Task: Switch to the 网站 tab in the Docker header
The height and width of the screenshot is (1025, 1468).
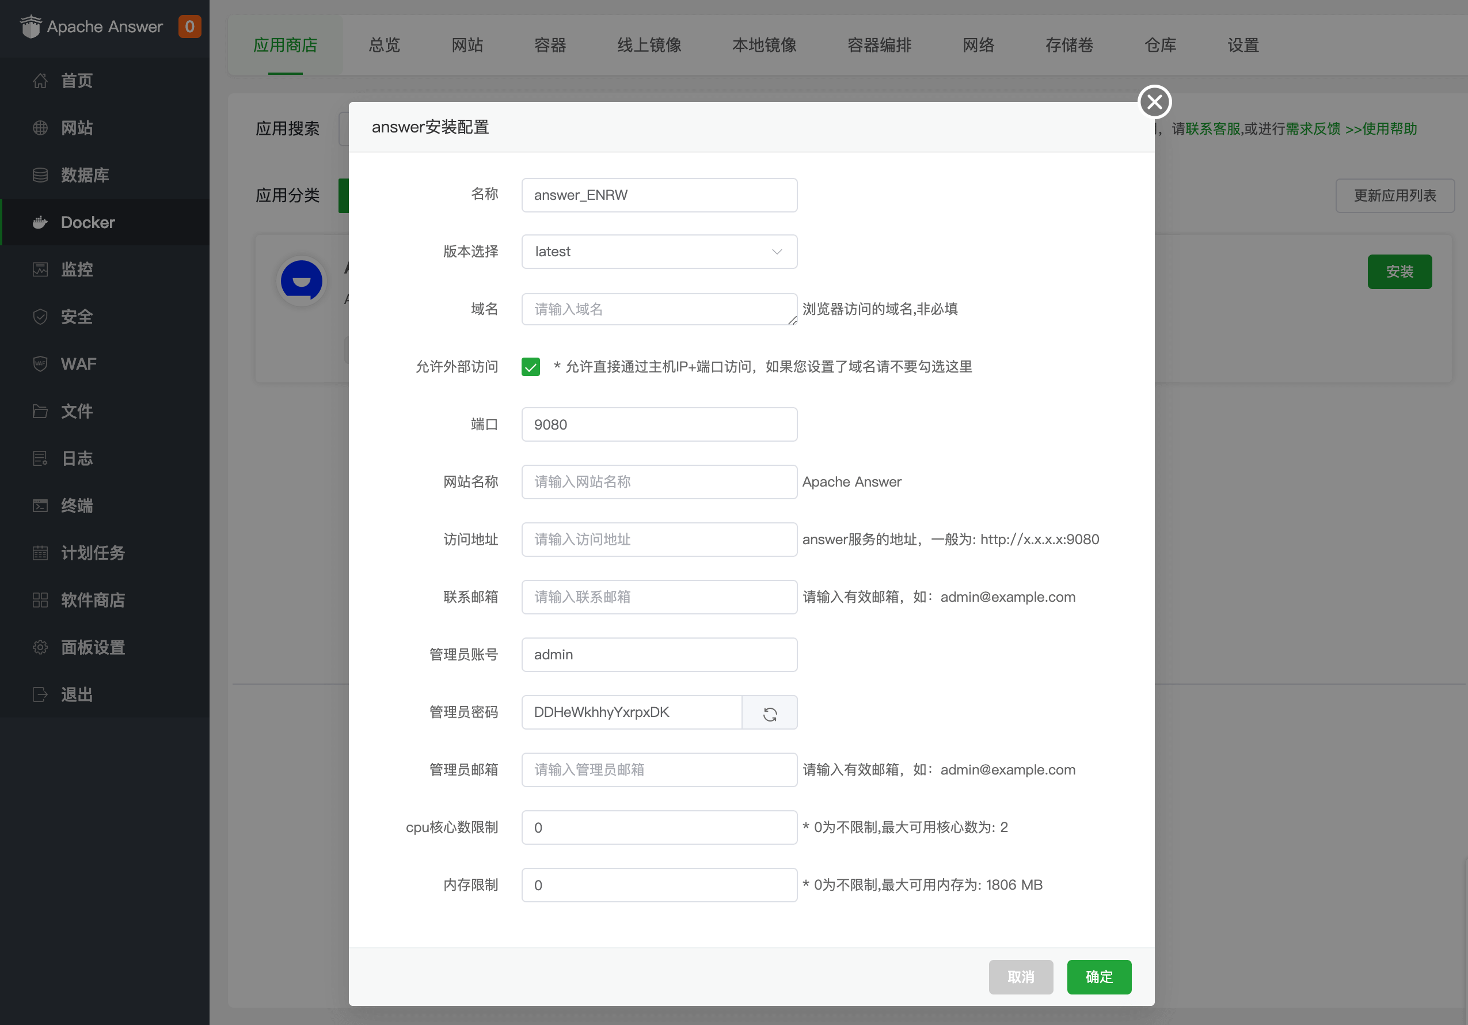Action: click(467, 45)
